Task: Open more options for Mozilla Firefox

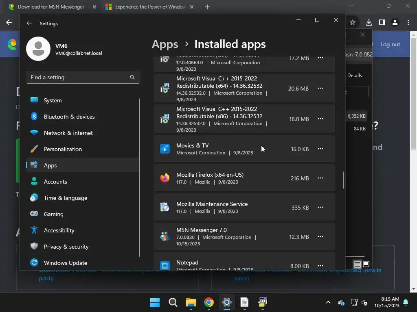Action: tap(320, 178)
